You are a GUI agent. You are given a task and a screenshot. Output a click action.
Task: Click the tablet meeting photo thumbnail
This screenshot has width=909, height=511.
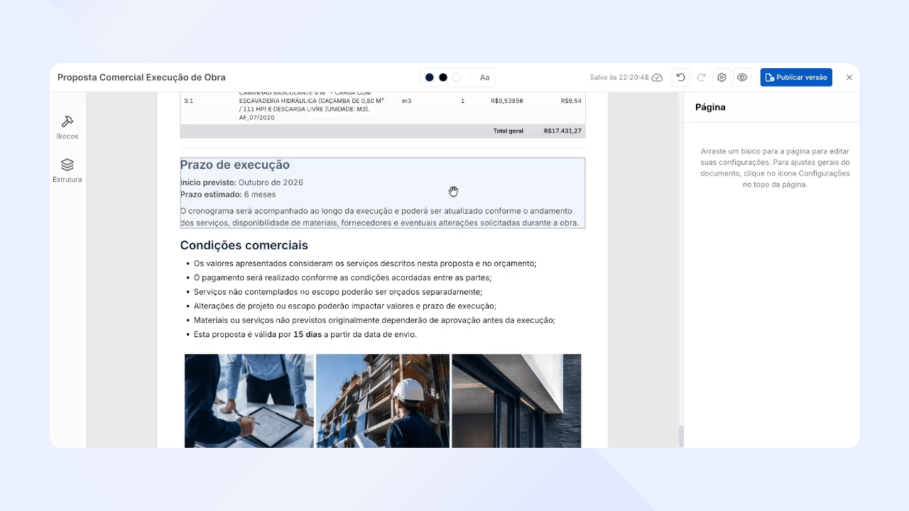tap(249, 401)
